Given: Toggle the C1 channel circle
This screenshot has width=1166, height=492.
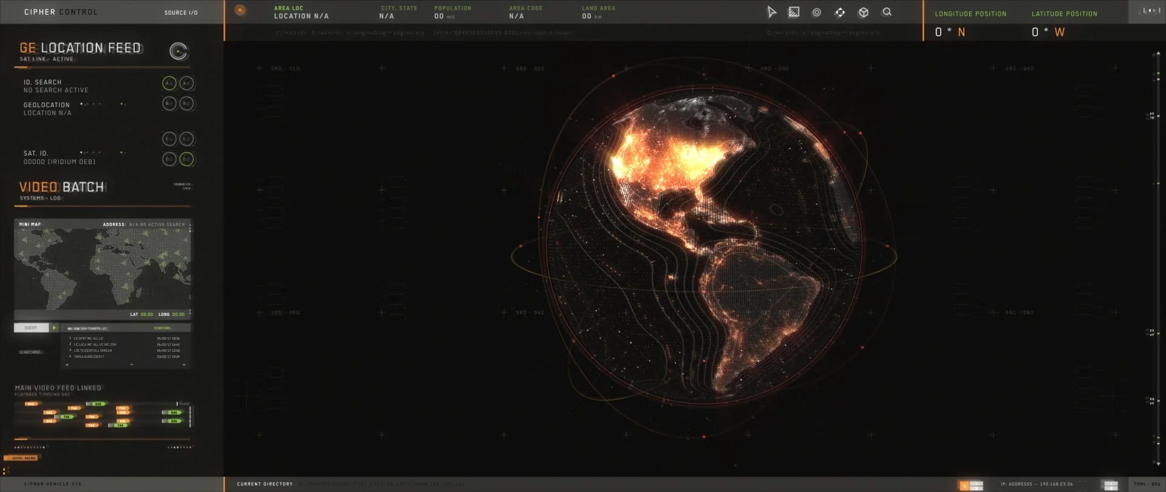Looking at the screenshot, I should (169, 139).
